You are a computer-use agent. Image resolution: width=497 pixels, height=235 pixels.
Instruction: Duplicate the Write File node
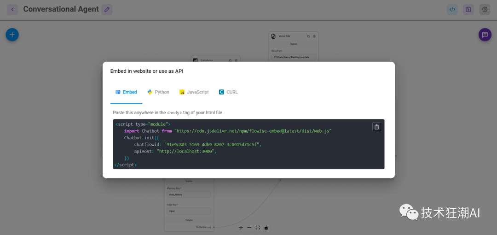(x=308, y=36)
